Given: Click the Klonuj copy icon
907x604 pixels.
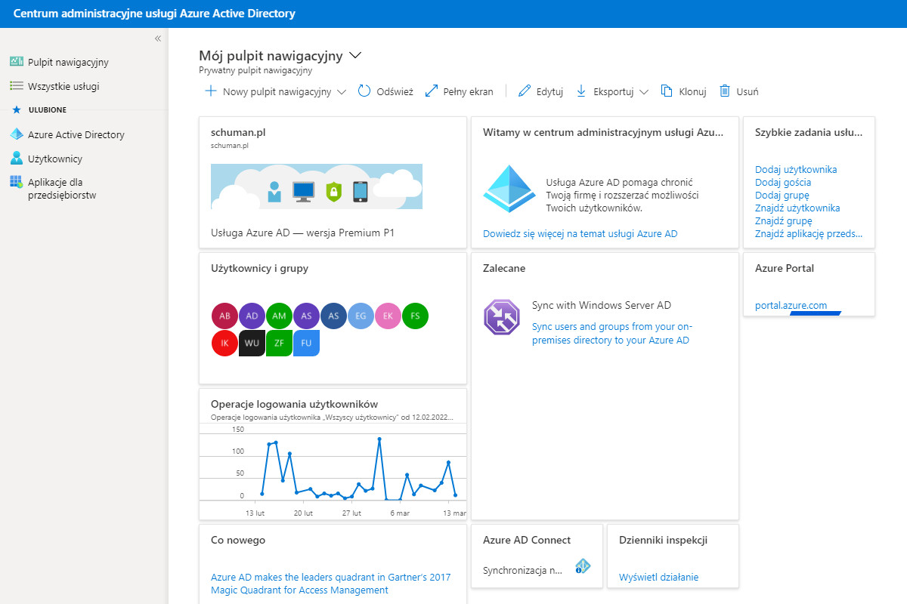Looking at the screenshot, I should pyautogui.click(x=667, y=91).
